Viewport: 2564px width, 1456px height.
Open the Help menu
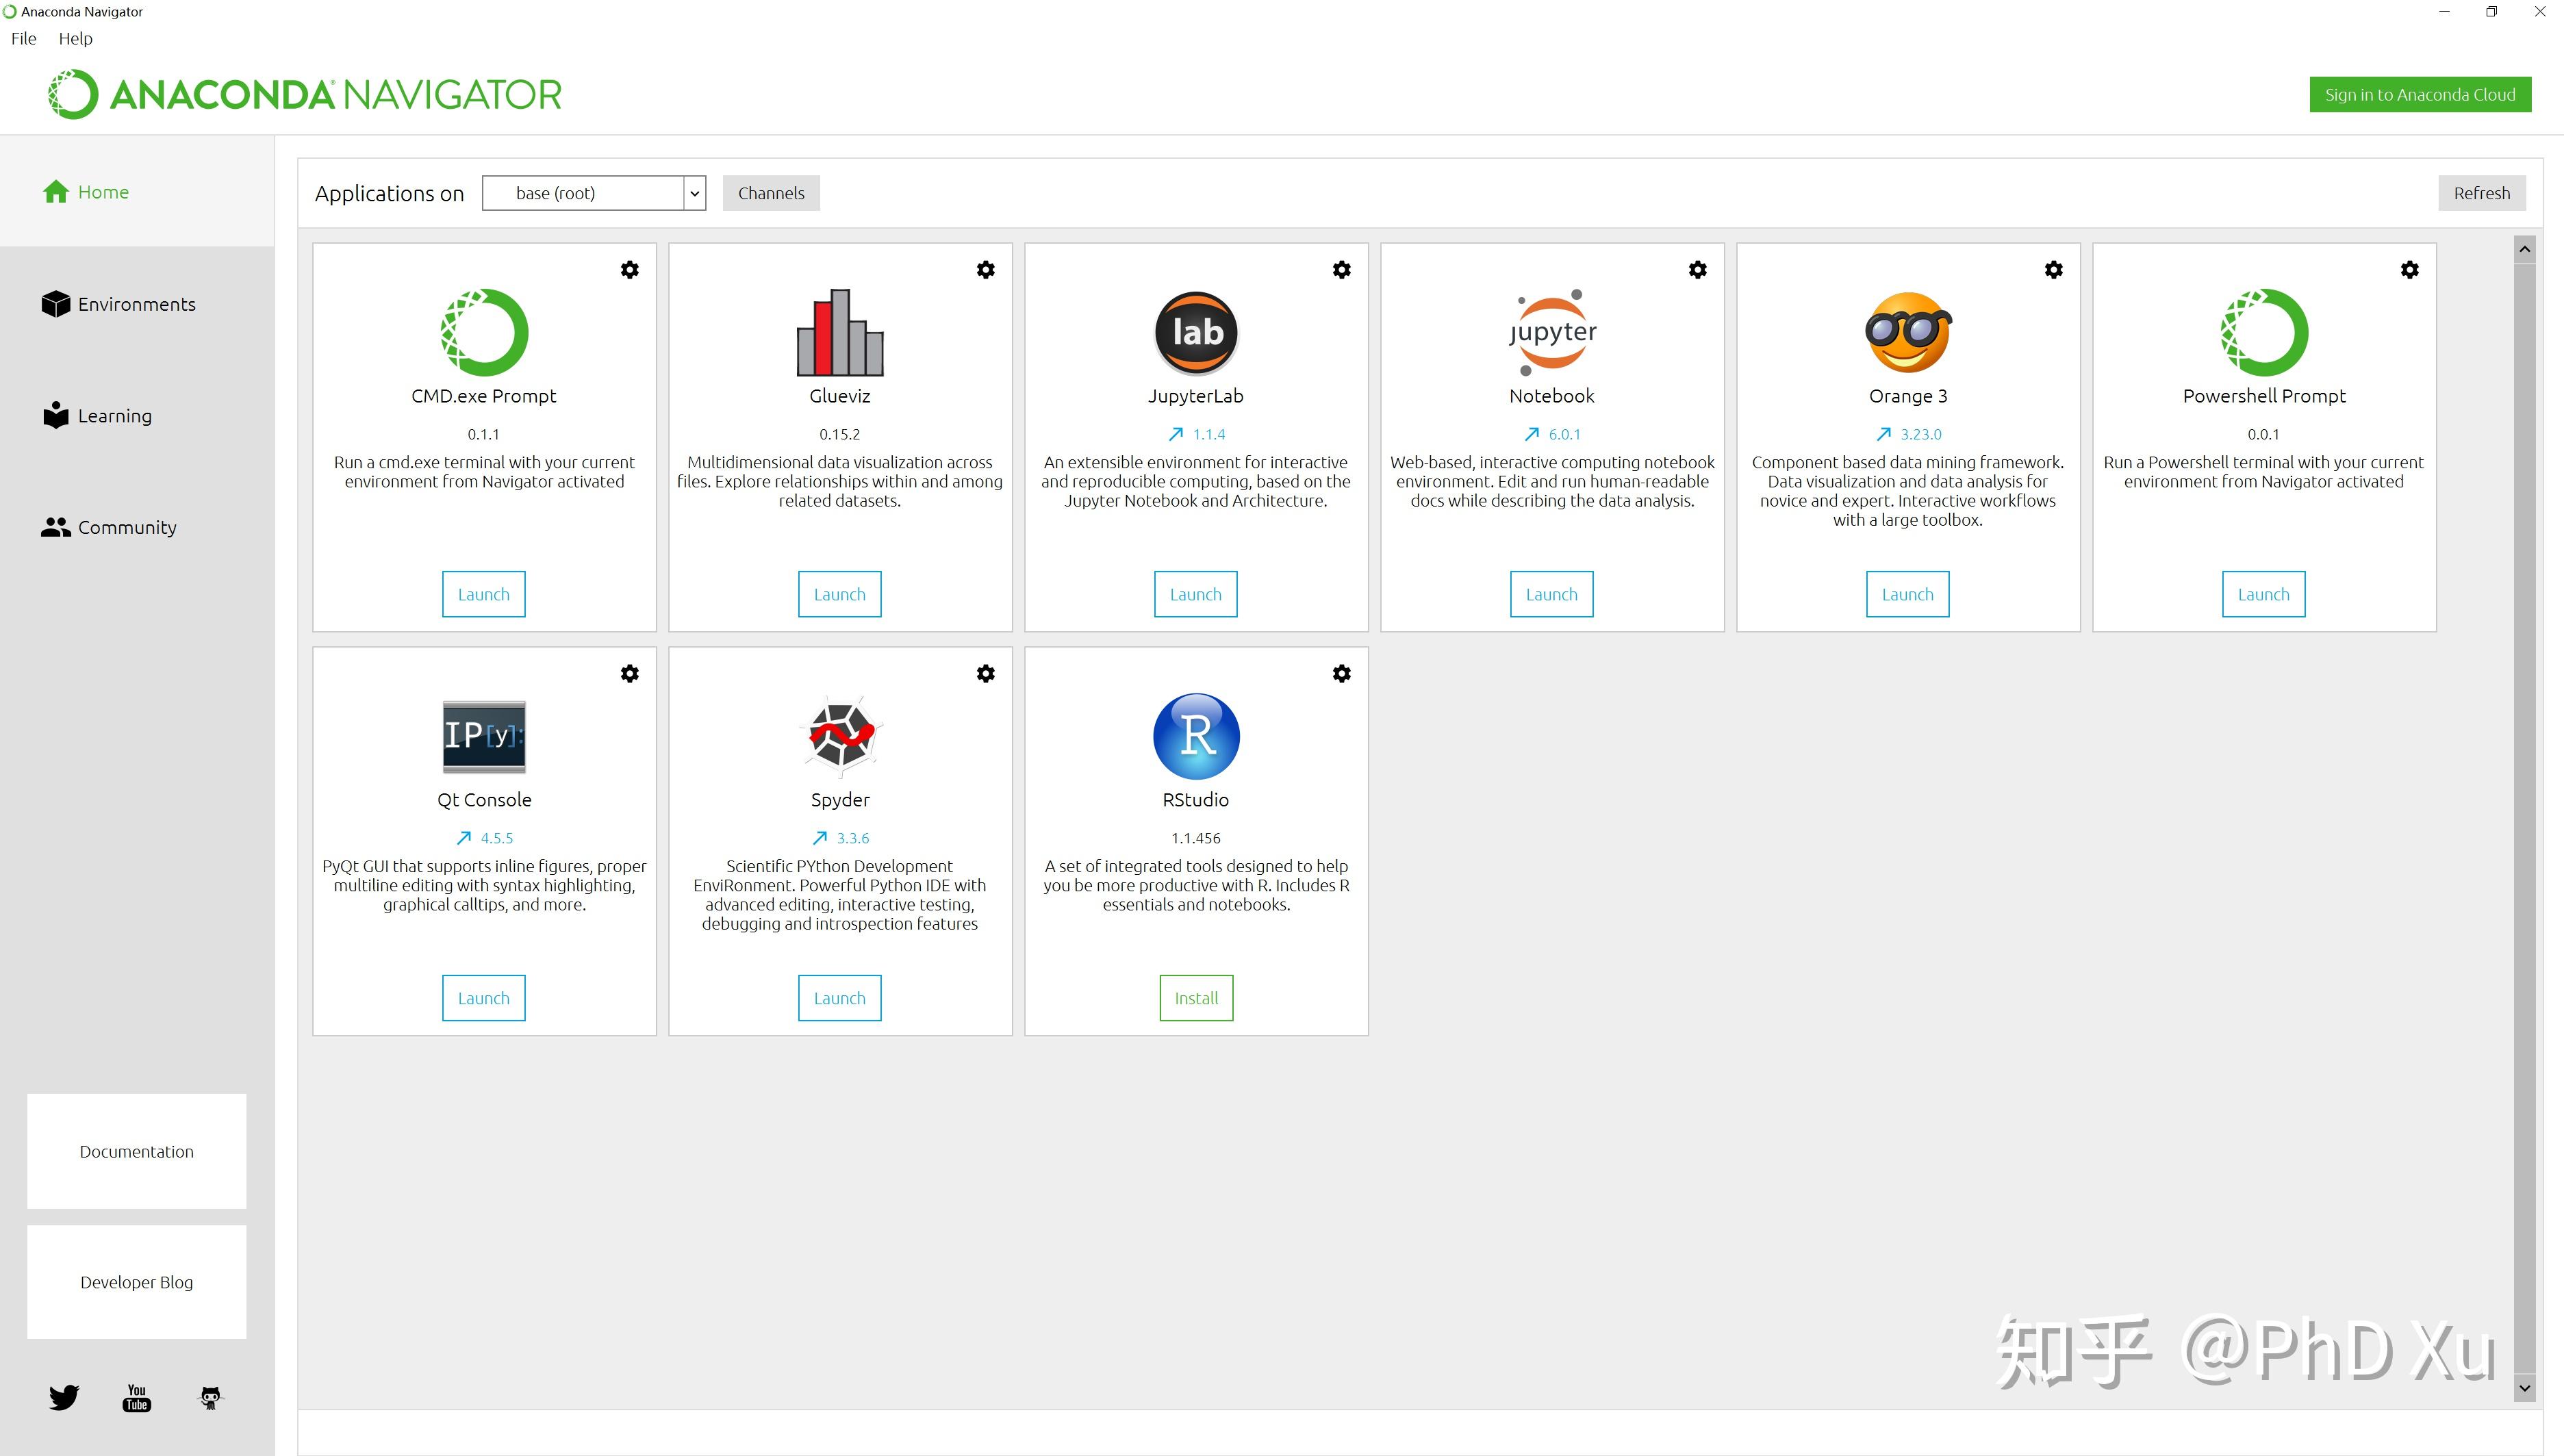coord(75,39)
